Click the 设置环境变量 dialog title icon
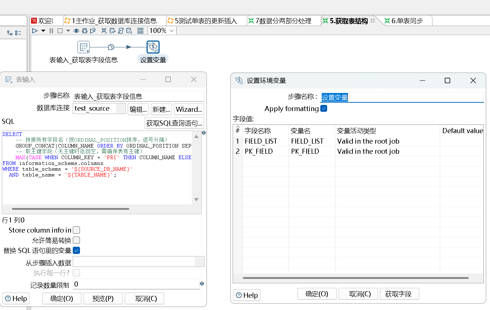The image size is (490, 310). pos(239,80)
